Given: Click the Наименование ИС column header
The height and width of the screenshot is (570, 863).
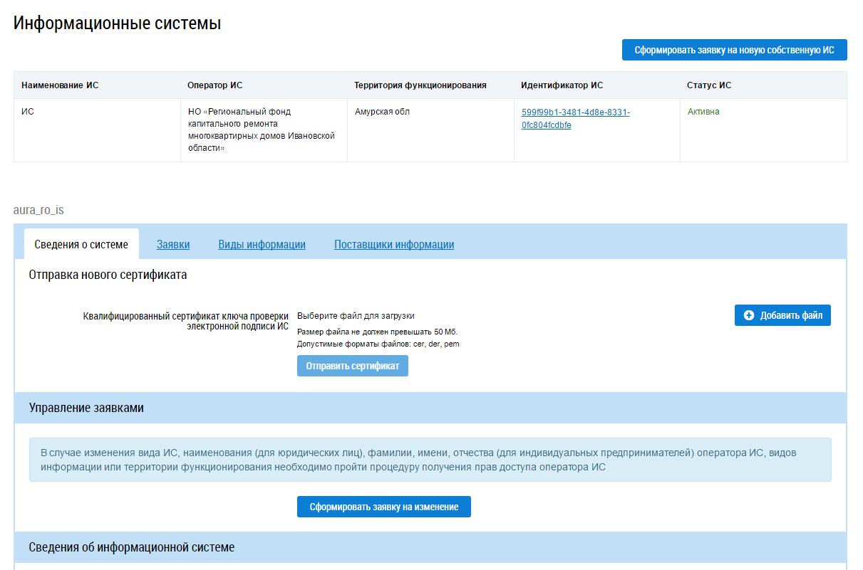Looking at the screenshot, I should point(60,85).
